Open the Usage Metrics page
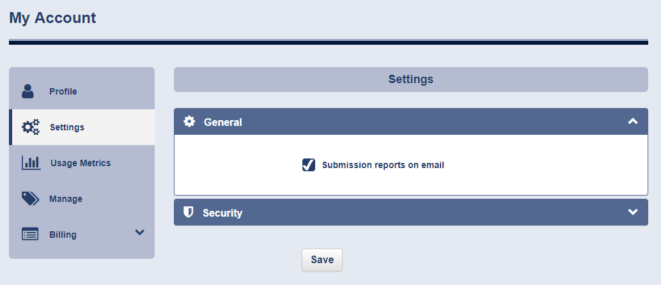Image resolution: width=661 pixels, height=285 pixels. pos(82,163)
